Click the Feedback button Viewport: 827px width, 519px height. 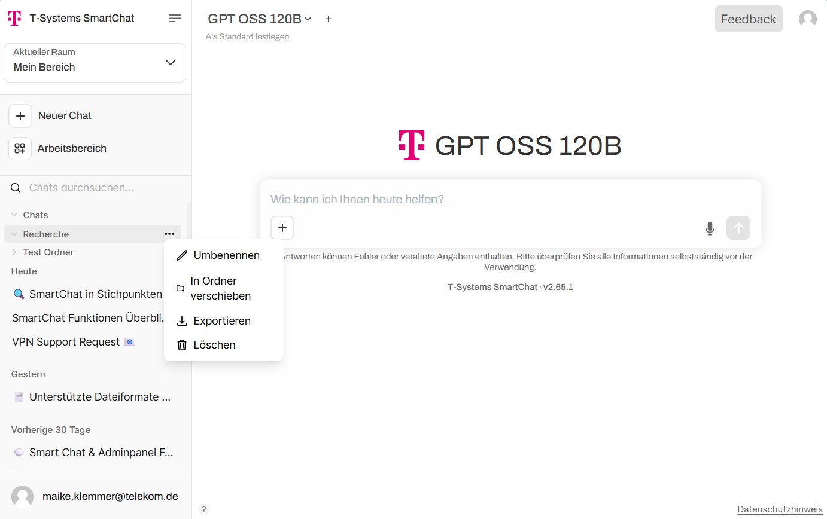point(749,19)
